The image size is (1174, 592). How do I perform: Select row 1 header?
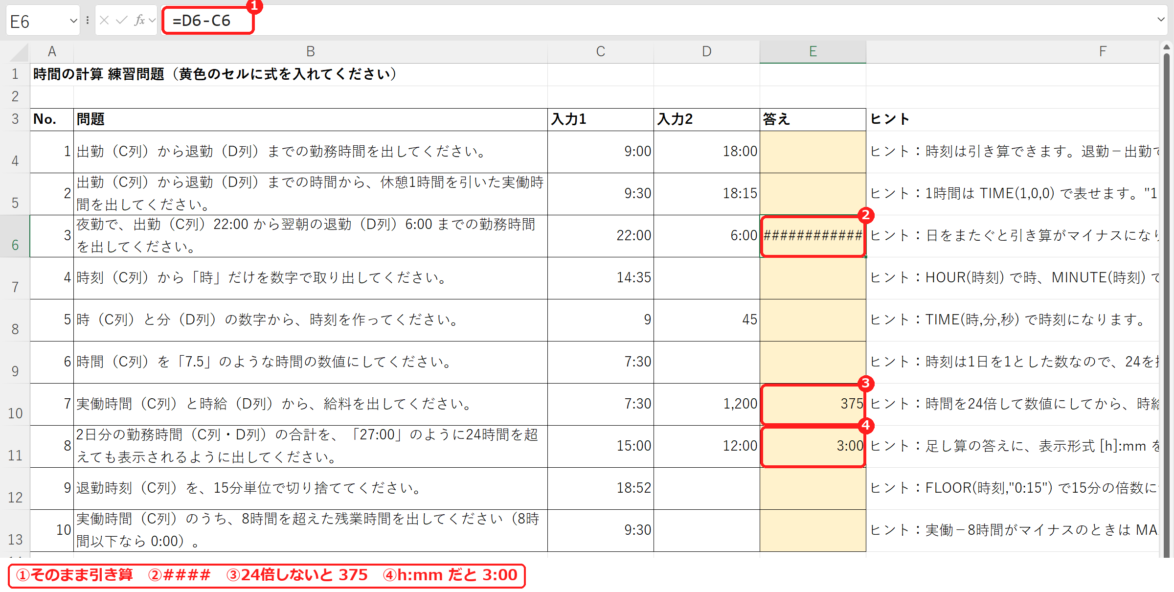pos(15,74)
